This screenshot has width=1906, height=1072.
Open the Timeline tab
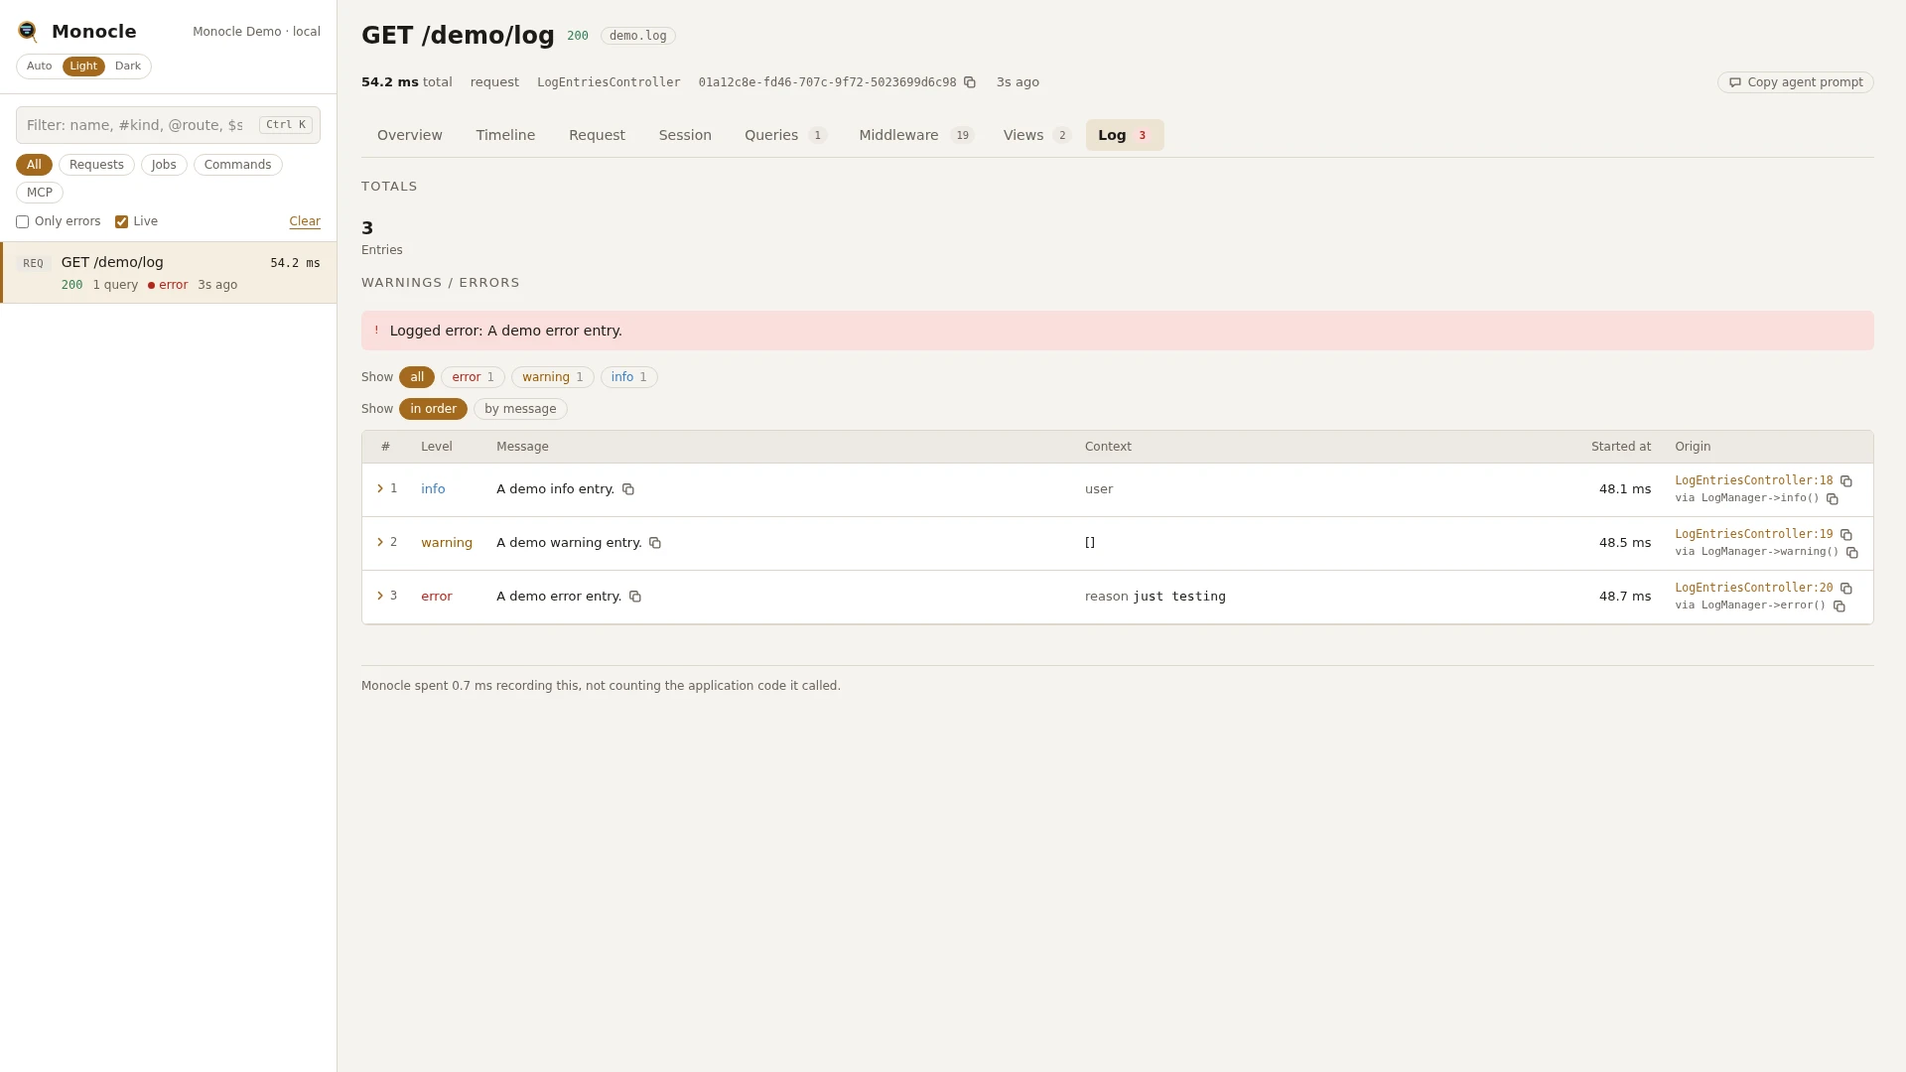pyautogui.click(x=505, y=135)
